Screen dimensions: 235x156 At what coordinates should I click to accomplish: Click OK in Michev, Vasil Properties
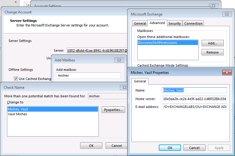[x=170, y=148]
